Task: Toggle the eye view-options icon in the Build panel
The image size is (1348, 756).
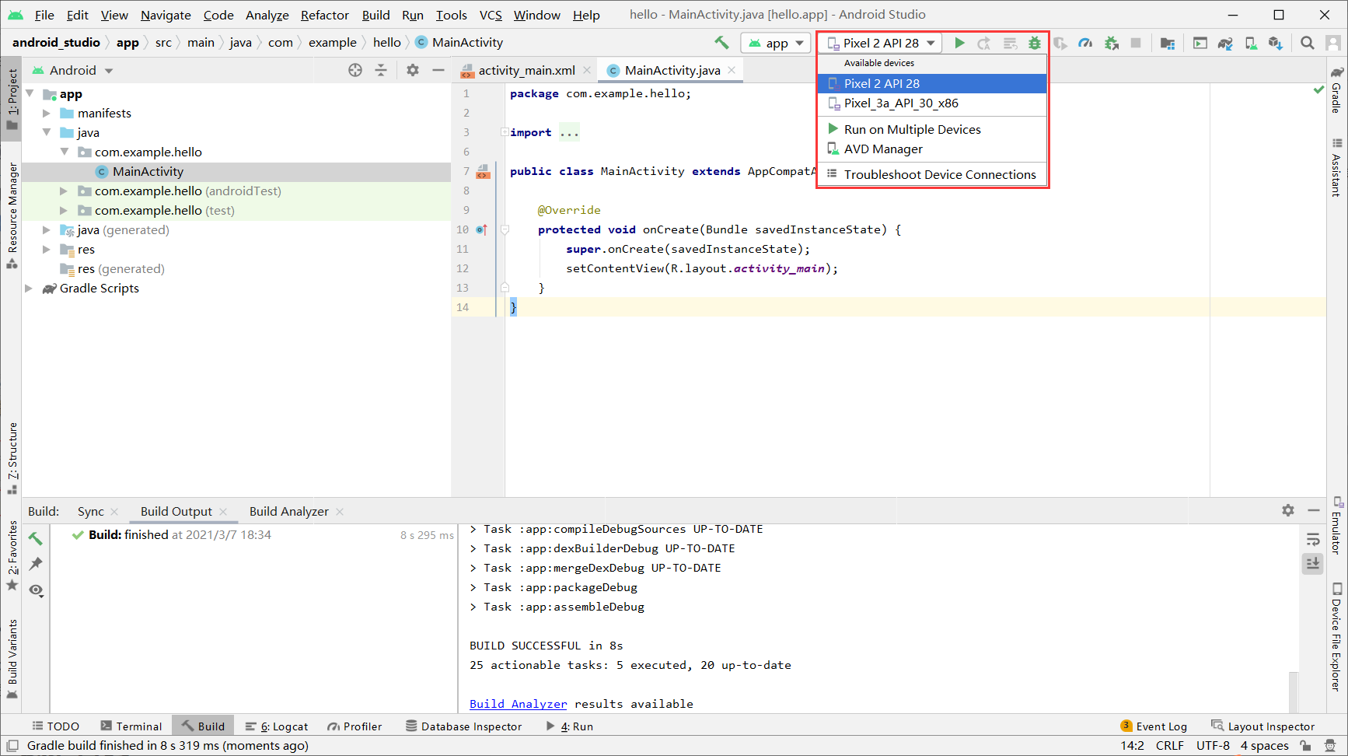Action: click(x=36, y=590)
